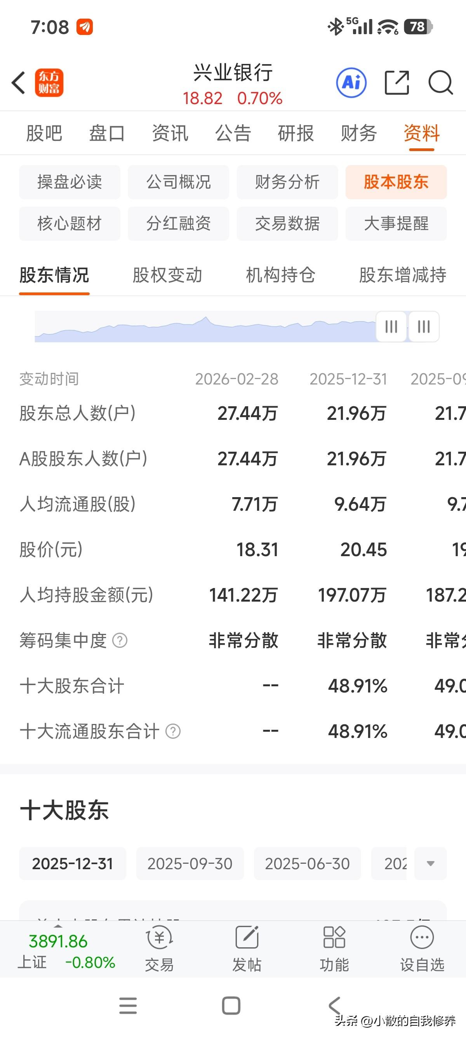
Task: Select the 资料 tab
Action: coord(422,133)
